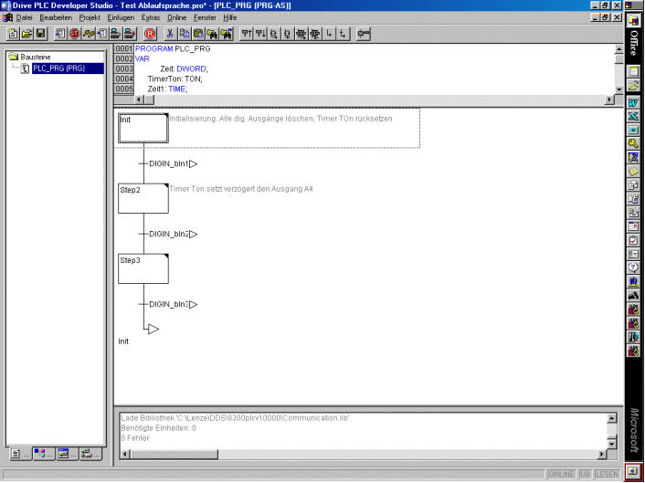The width and height of the screenshot is (645, 483).
Task: Open the Einfügen menu
Action: click(121, 18)
